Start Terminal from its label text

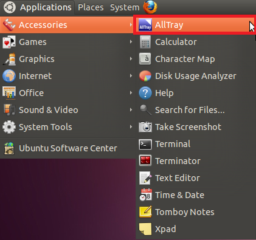tap(173, 144)
